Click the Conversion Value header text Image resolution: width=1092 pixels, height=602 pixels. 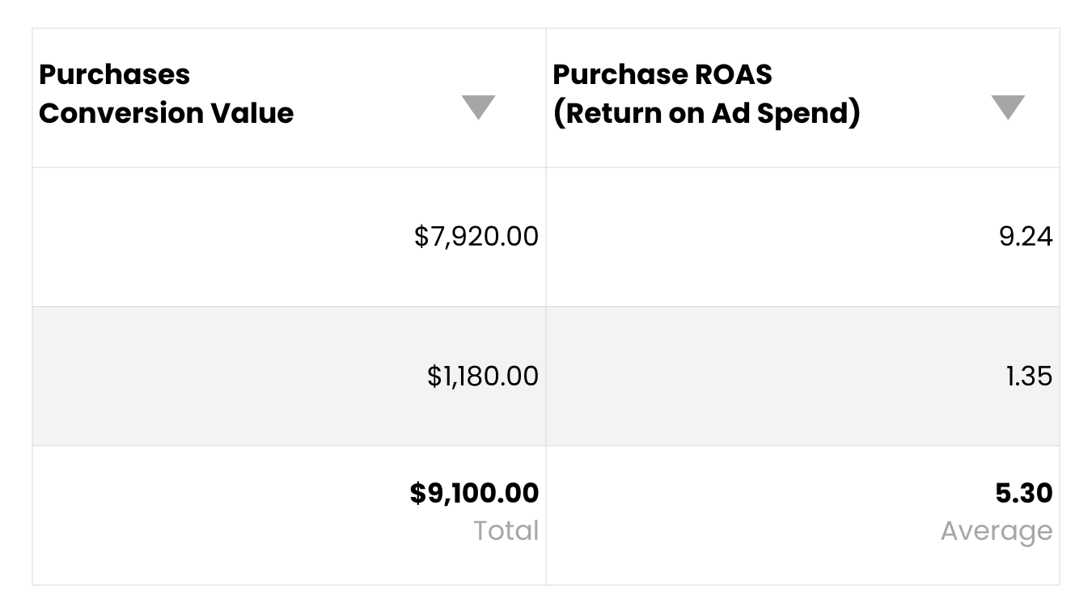coord(166,113)
